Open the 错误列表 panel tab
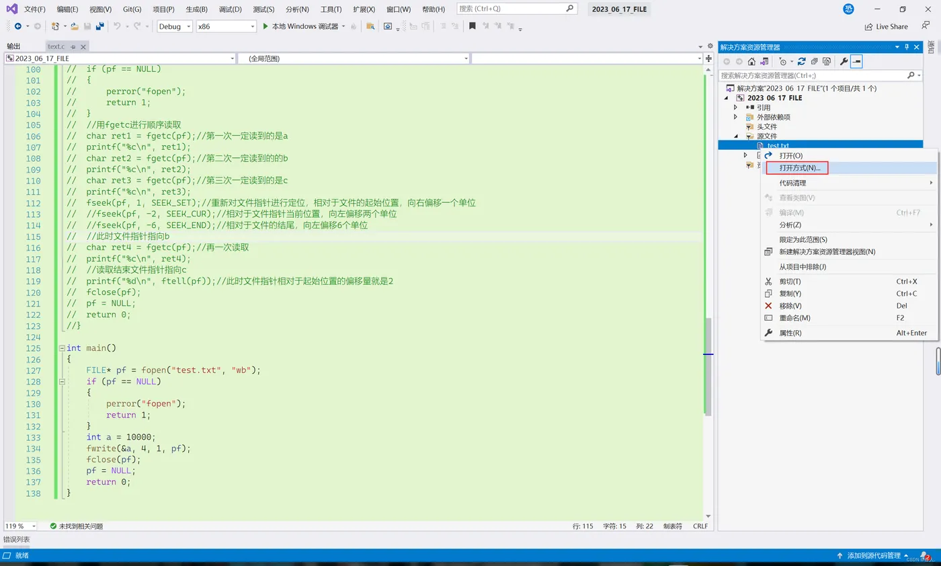This screenshot has width=941, height=566. click(16, 539)
